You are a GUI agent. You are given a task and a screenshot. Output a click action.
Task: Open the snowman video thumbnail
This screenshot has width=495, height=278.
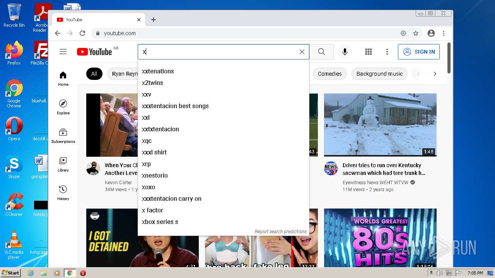tap(380, 125)
